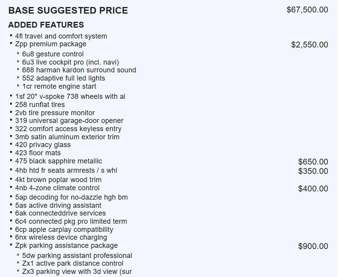Click the $2,550.00 premium package price
The height and width of the screenshot is (277, 341).
tap(310, 45)
